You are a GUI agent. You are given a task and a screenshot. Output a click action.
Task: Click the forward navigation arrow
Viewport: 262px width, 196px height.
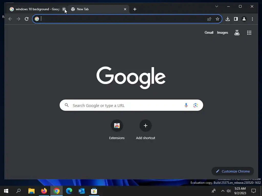click(x=18, y=19)
